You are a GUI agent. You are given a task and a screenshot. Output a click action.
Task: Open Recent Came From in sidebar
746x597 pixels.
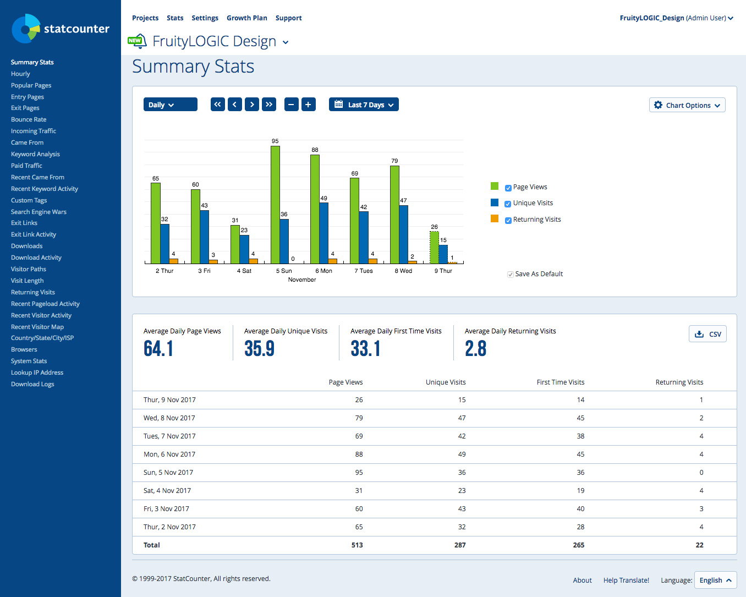[37, 177]
